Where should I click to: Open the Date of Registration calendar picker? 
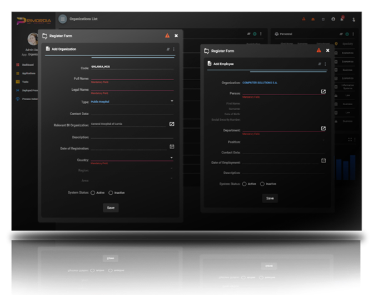point(172,147)
